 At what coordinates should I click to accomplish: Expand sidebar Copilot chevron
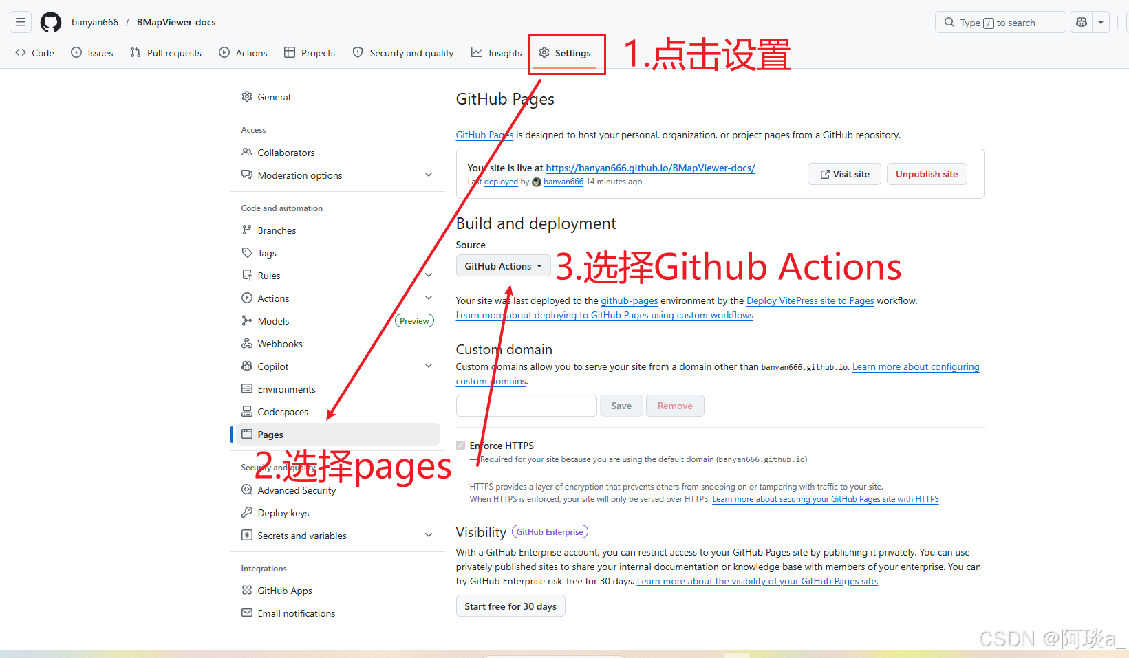429,366
